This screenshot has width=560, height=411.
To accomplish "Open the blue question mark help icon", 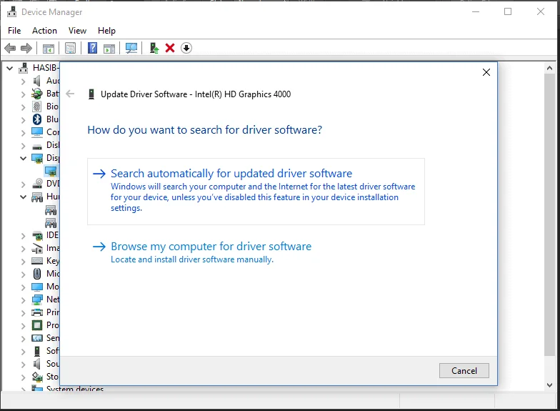I will 93,48.
